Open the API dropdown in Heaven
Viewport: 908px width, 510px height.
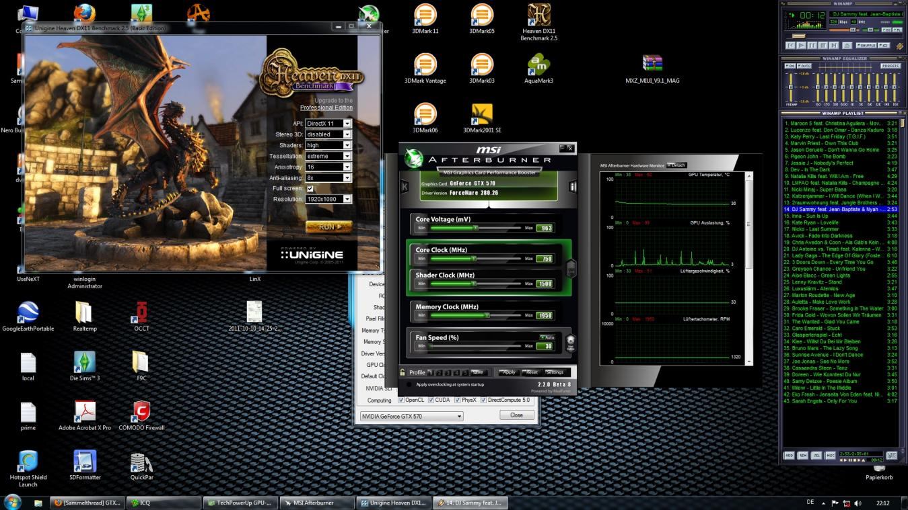328,124
